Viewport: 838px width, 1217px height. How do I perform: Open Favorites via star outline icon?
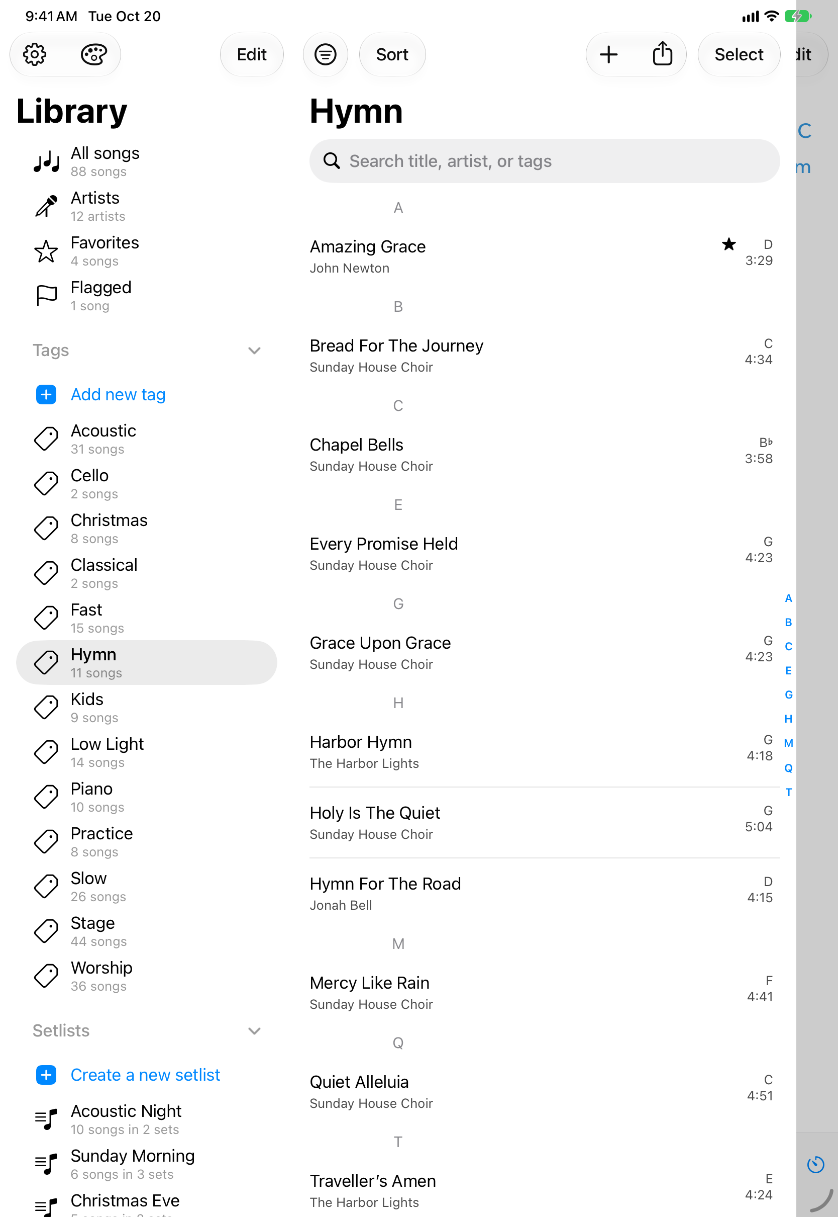pyautogui.click(x=46, y=251)
